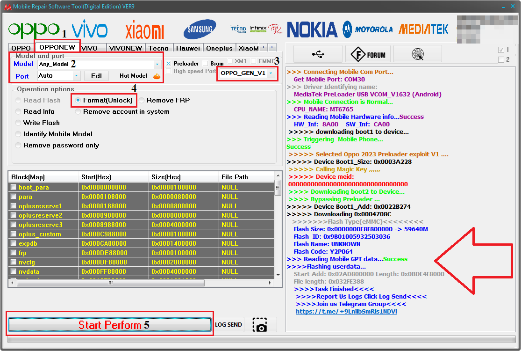Switch to the OPPO tab
The image size is (521, 351).
pos(21,48)
